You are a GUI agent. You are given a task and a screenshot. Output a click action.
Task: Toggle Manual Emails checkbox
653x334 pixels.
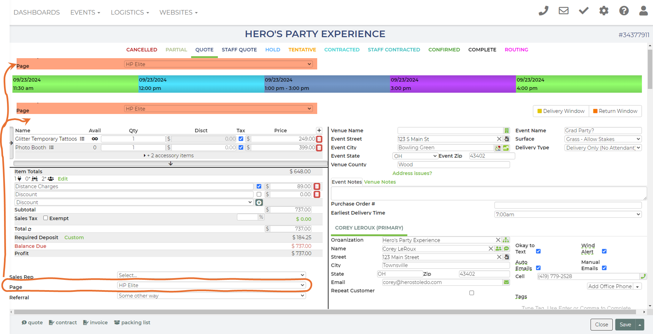pyautogui.click(x=604, y=268)
